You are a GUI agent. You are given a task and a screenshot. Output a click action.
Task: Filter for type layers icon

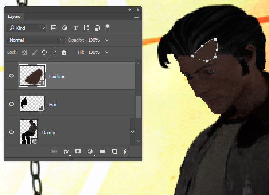click(x=75, y=28)
